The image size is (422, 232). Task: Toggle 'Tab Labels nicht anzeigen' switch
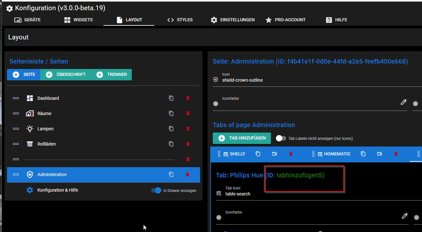(x=281, y=138)
